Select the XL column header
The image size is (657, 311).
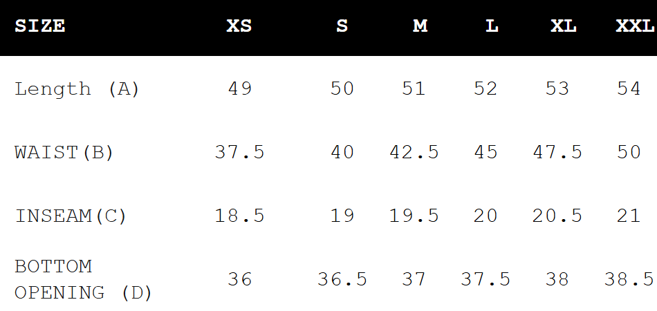tap(564, 26)
